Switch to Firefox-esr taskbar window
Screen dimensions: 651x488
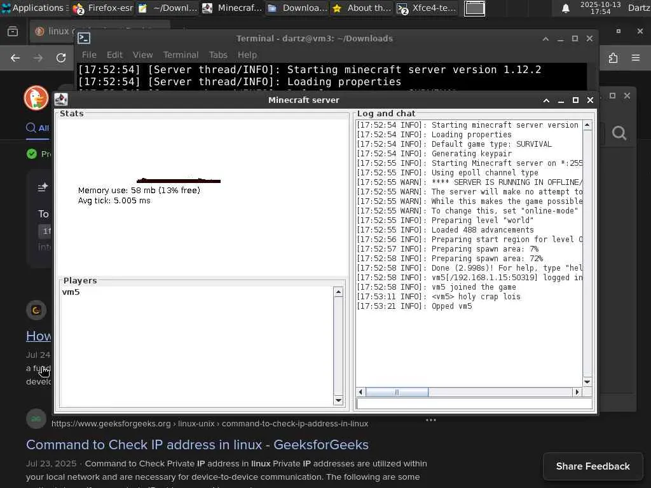coord(103,8)
